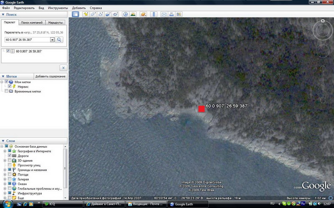This screenshot has height=208, width=334.
Task: Click the email envelope toolbar icon
Action: click(x=164, y=14)
